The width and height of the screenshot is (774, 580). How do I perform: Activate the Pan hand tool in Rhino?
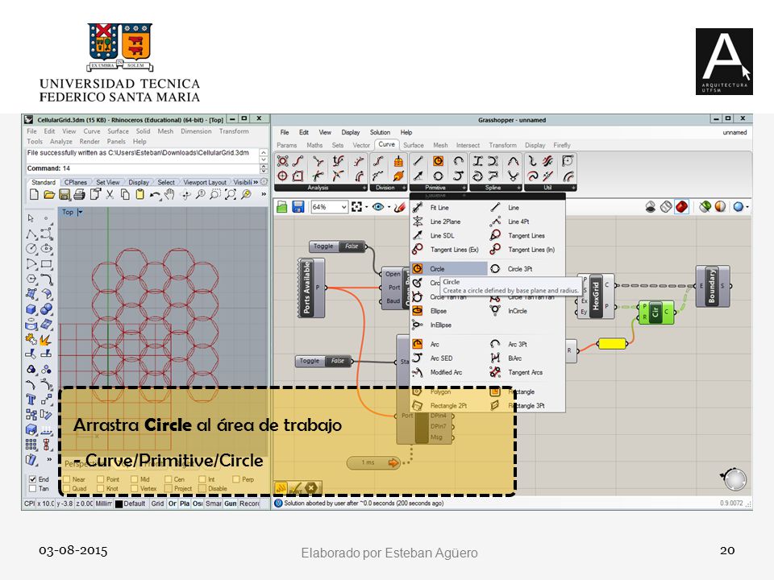coord(170,194)
